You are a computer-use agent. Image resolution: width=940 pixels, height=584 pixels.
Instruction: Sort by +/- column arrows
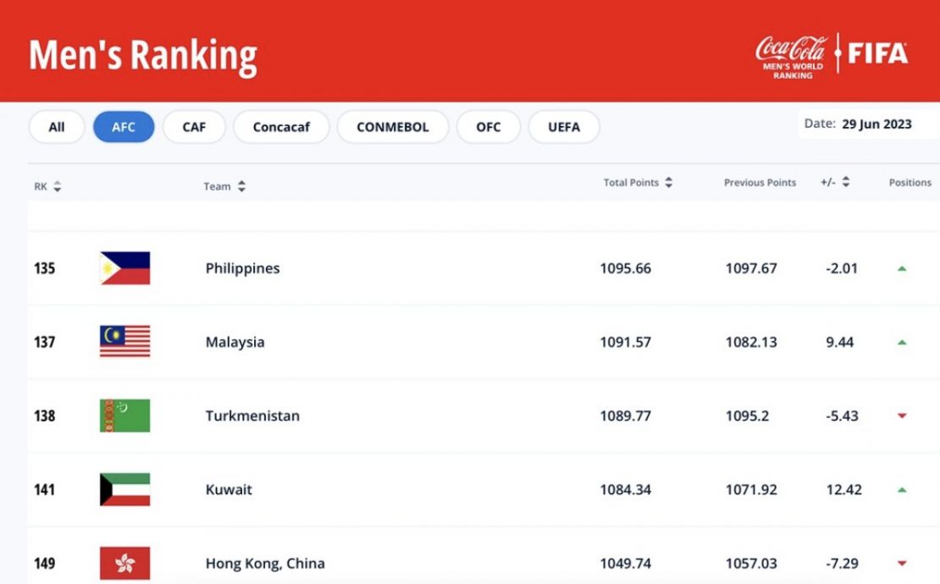tap(846, 181)
